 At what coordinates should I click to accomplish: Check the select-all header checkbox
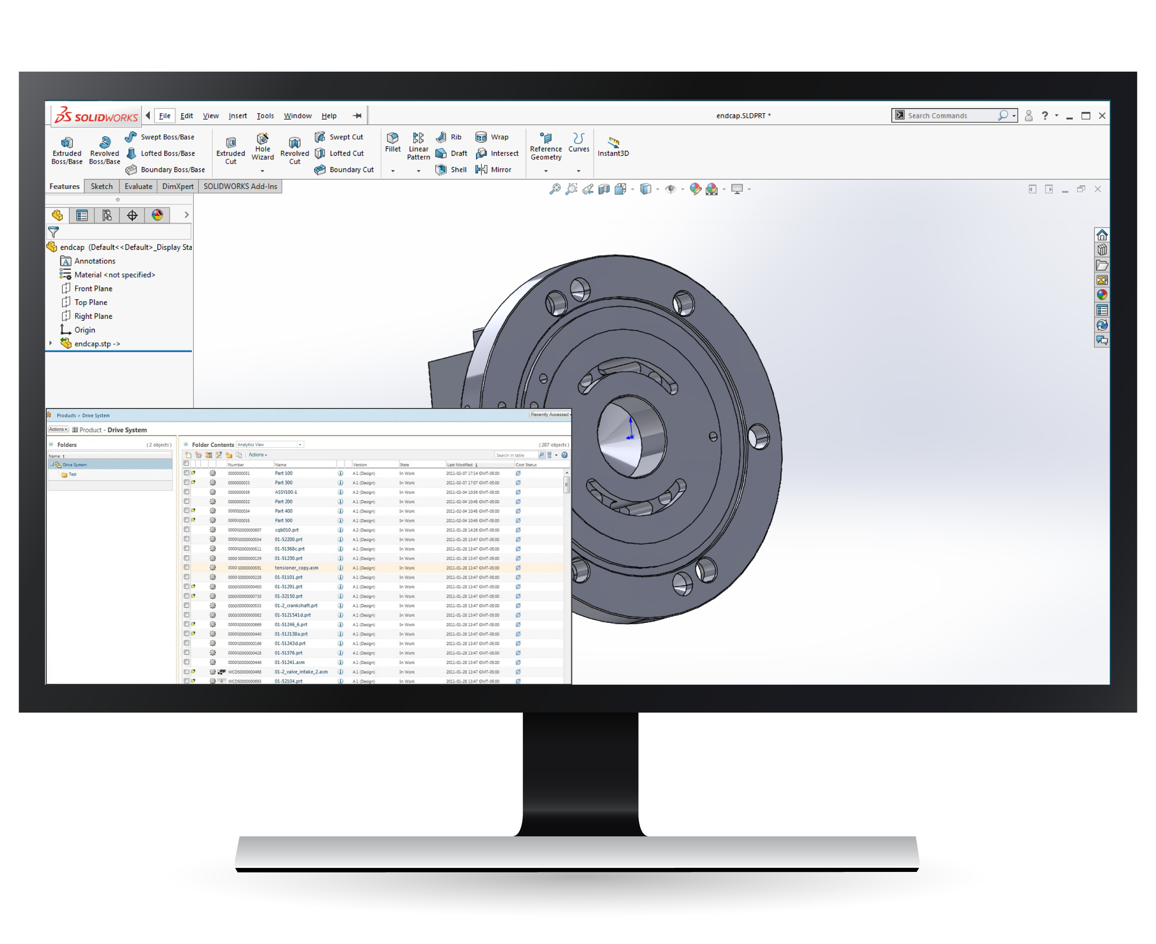tap(186, 464)
